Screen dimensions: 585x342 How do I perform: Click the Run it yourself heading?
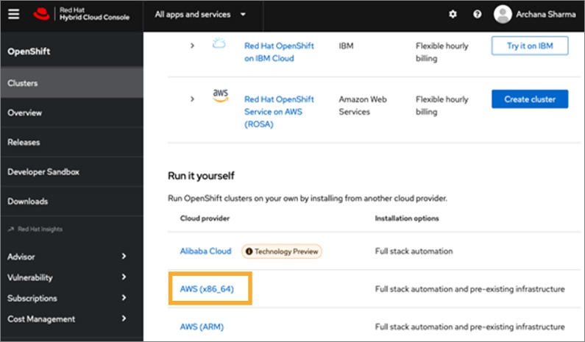point(201,176)
